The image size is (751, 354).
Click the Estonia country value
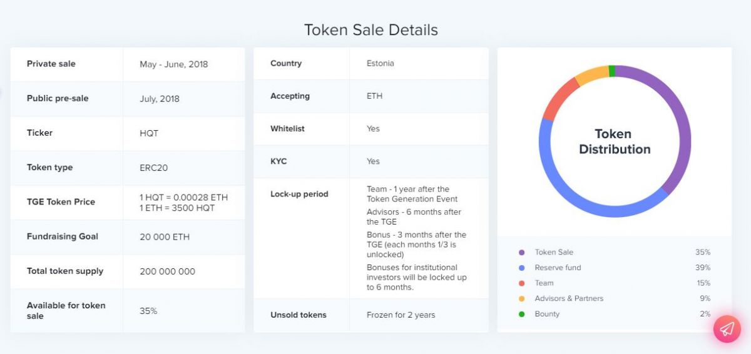[x=380, y=64]
